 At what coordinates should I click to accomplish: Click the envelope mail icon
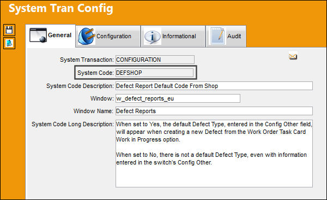293,56
